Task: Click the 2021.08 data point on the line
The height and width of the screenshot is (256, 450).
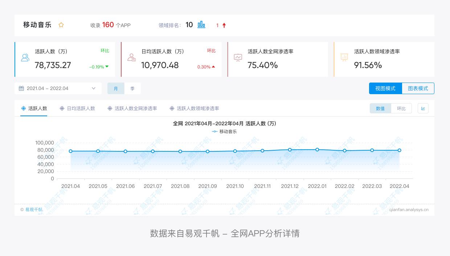Action: [x=180, y=151]
